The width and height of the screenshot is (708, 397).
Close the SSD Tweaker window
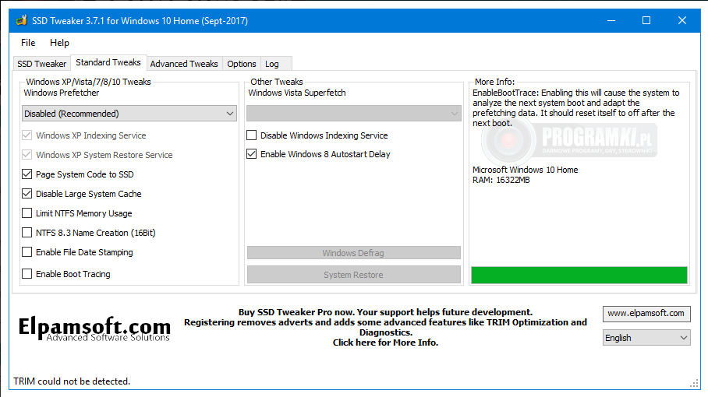click(682, 21)
